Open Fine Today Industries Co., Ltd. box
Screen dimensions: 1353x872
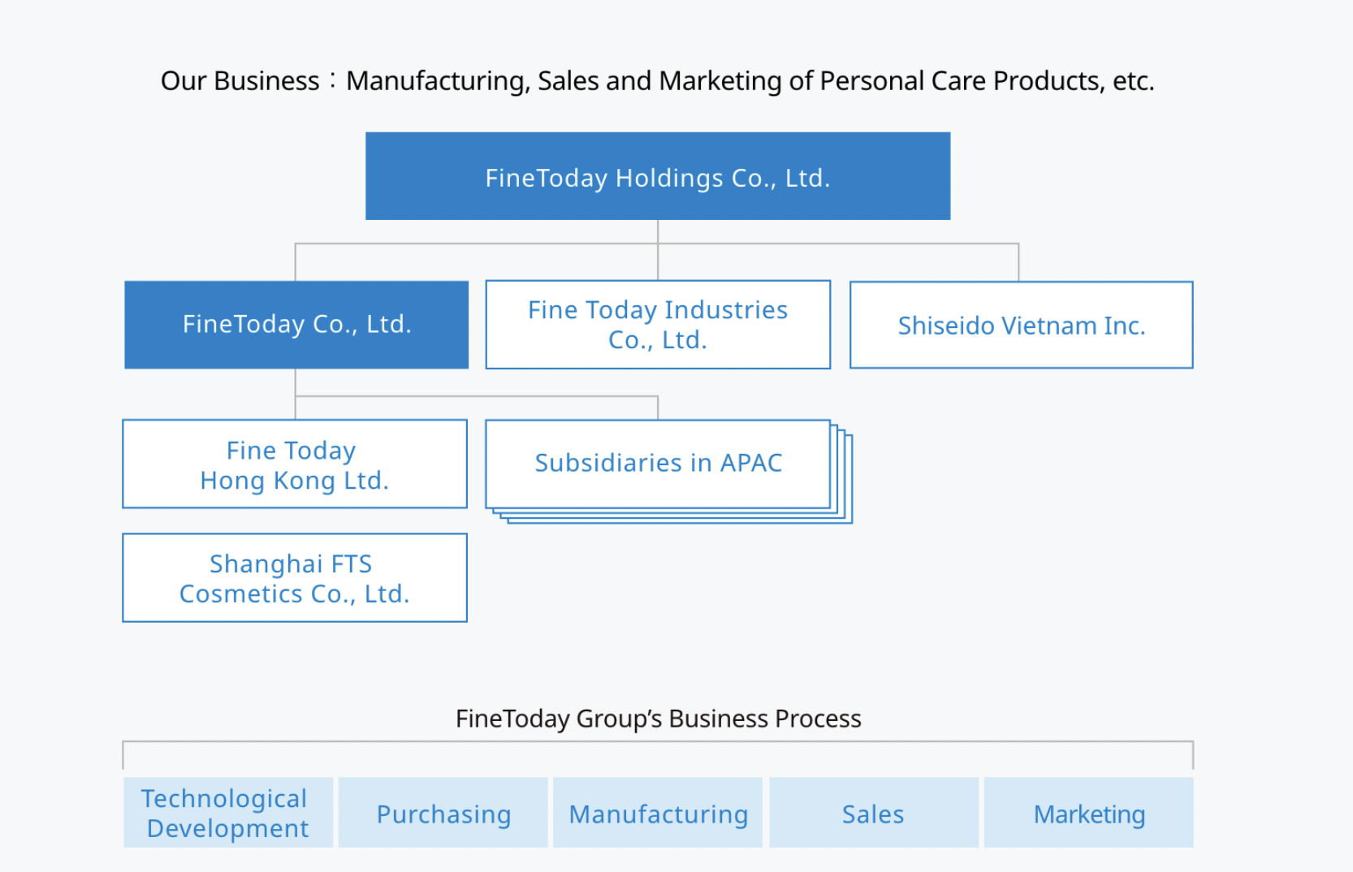(x=658, y=325)
